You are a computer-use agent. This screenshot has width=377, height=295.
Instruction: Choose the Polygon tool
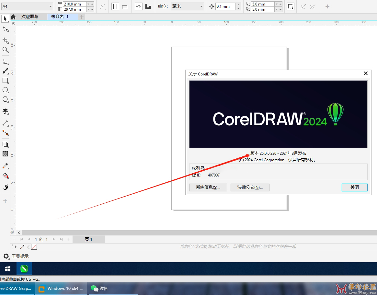click(5, 99)
